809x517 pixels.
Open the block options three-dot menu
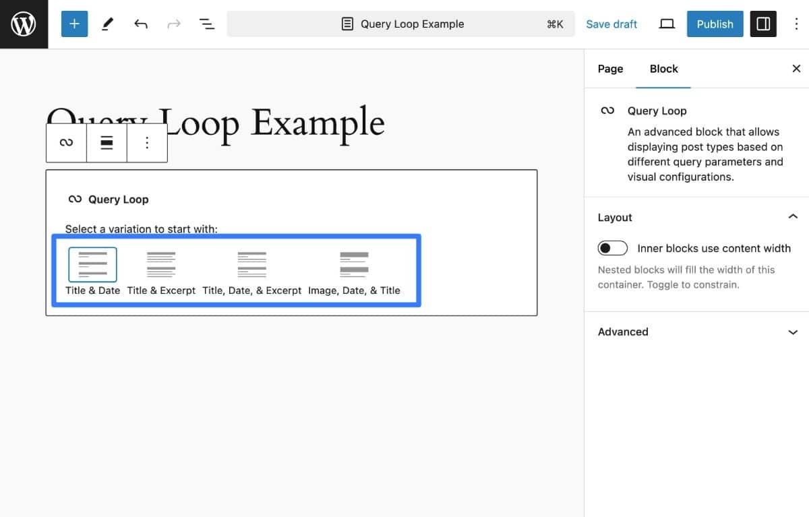coord(146,142)
